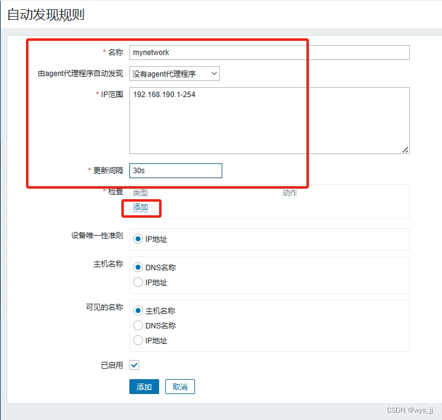
Task: Click the 动作 column header in 检查
Action: click(290, 192)
